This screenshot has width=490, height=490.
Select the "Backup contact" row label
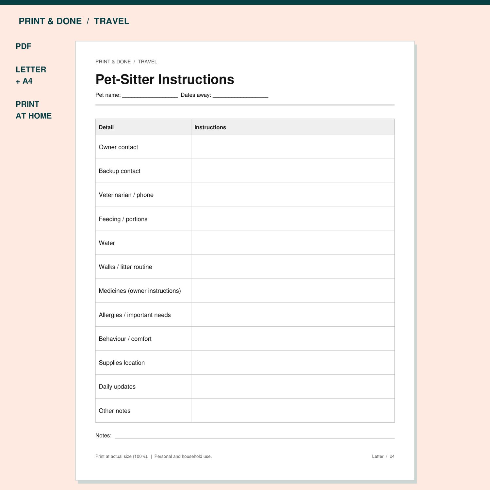coord(120,171)
